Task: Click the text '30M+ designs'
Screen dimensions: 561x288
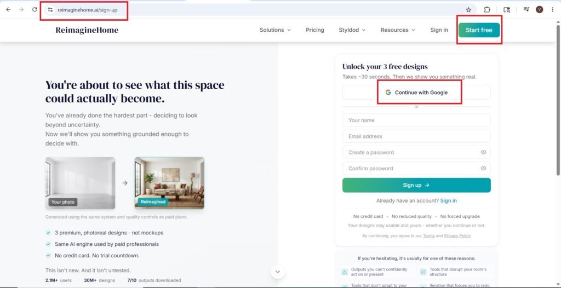Action: coord(100,280)
